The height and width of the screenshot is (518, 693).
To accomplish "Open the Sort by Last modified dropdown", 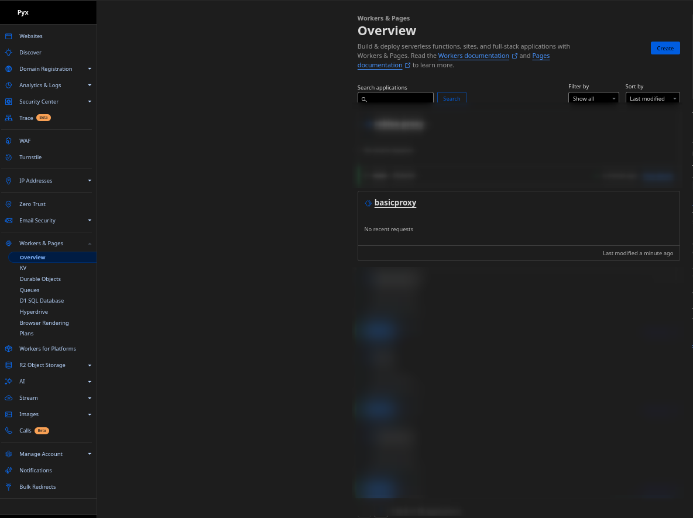I will point(653,98).
